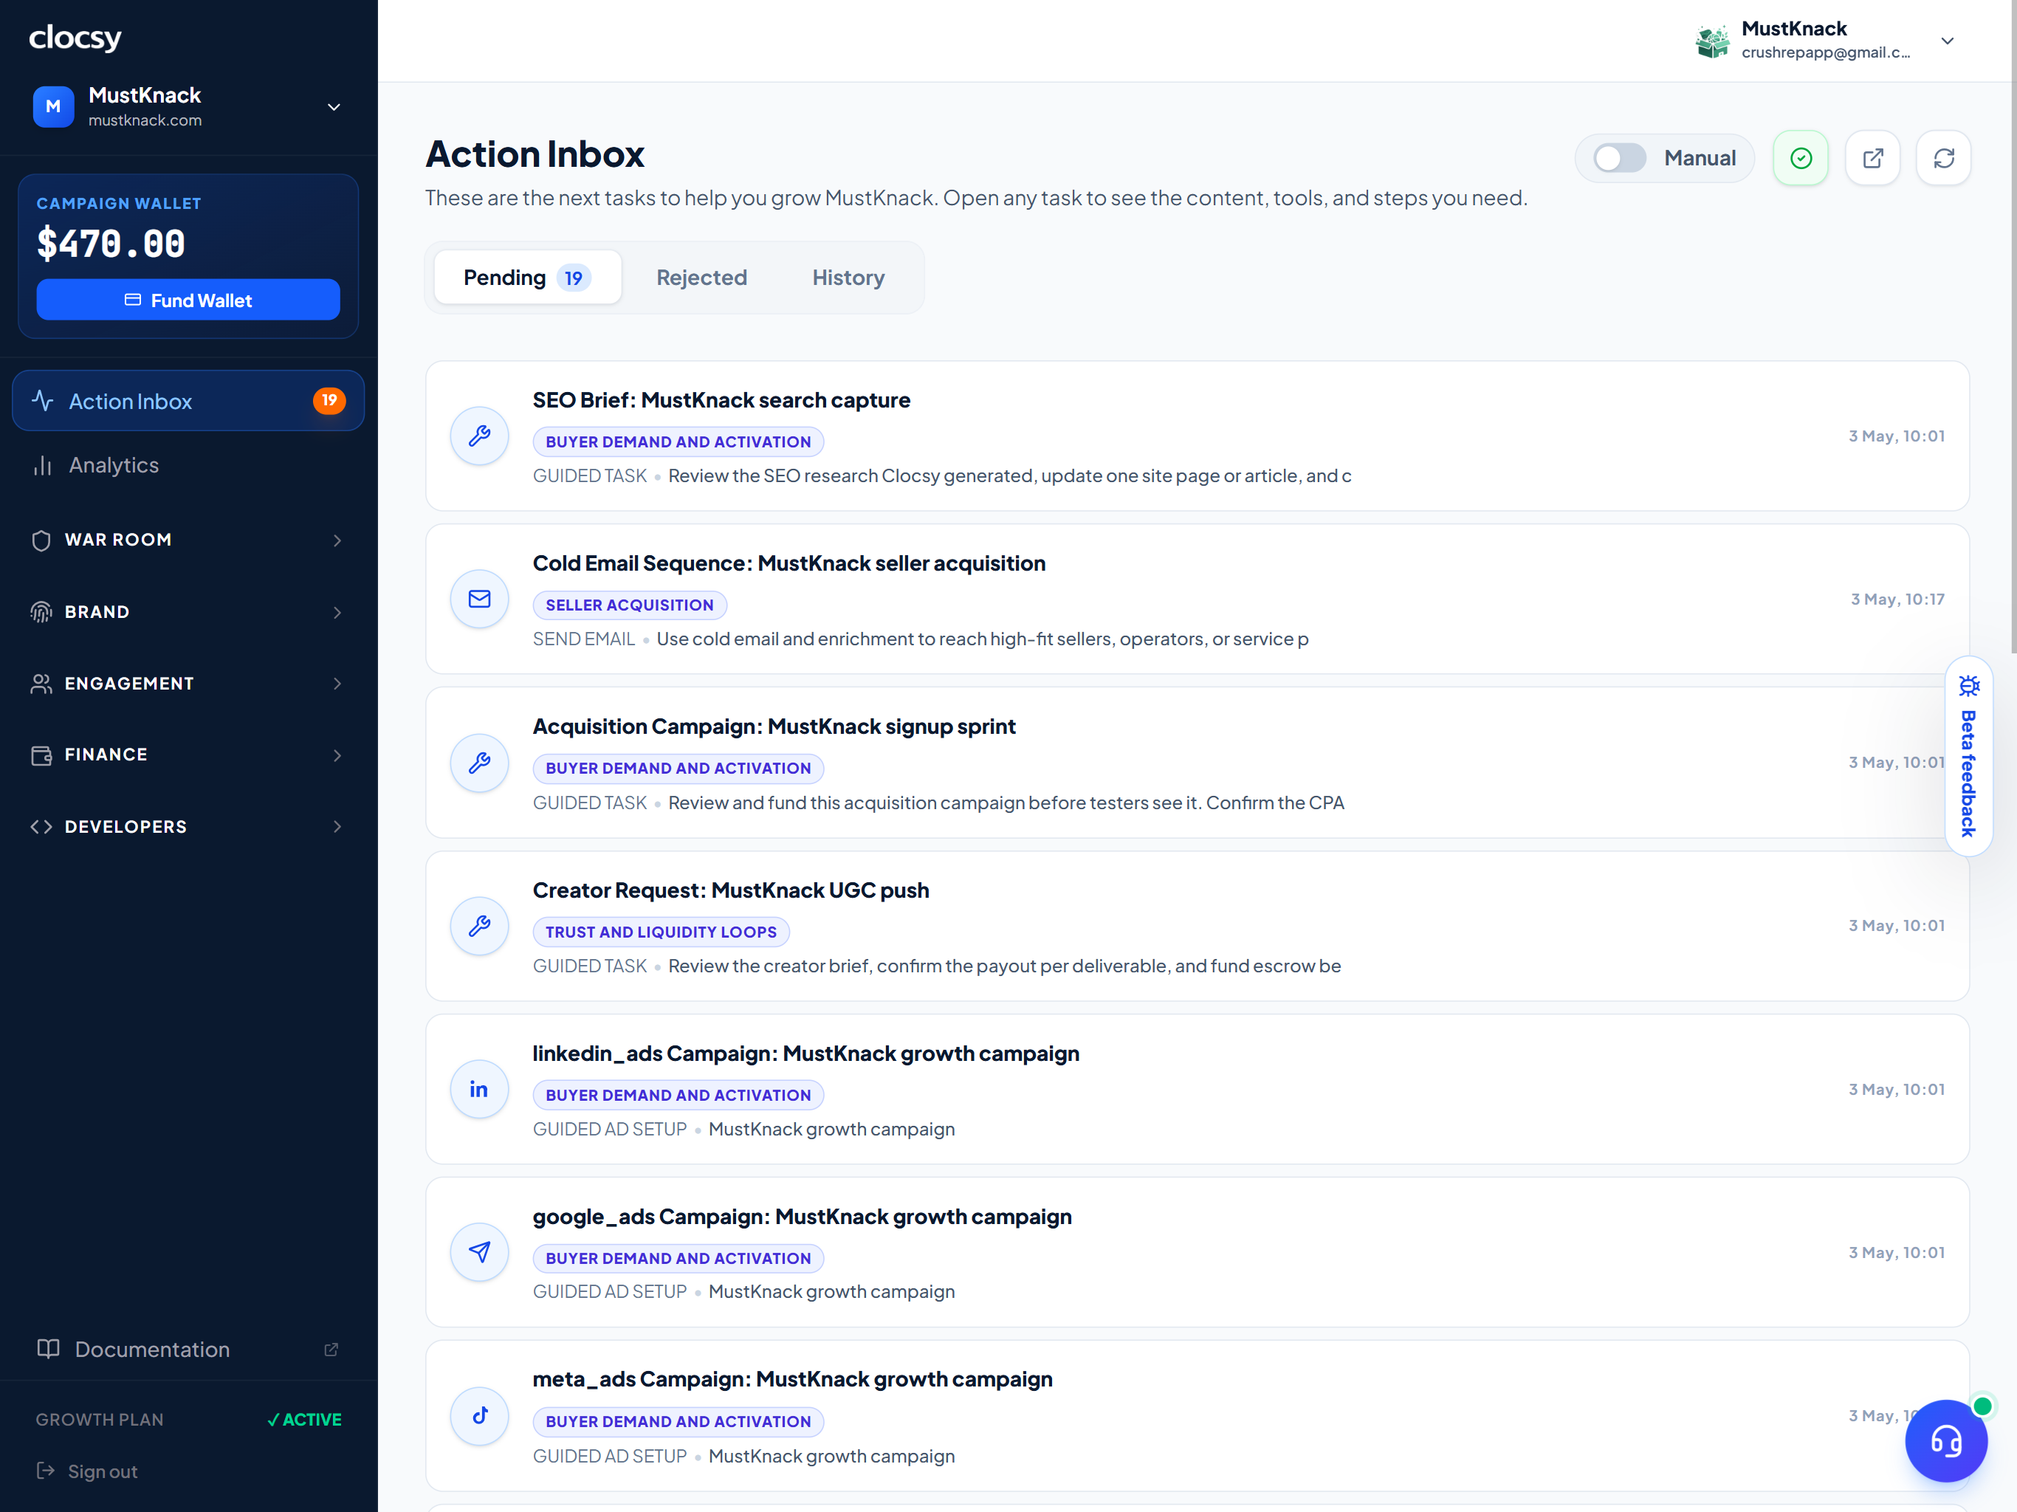2017x1512 pixels.
Task: Open SEO Brief: MustKnack search capture task
Action: pyautogui.click(x=1198, y=436)
